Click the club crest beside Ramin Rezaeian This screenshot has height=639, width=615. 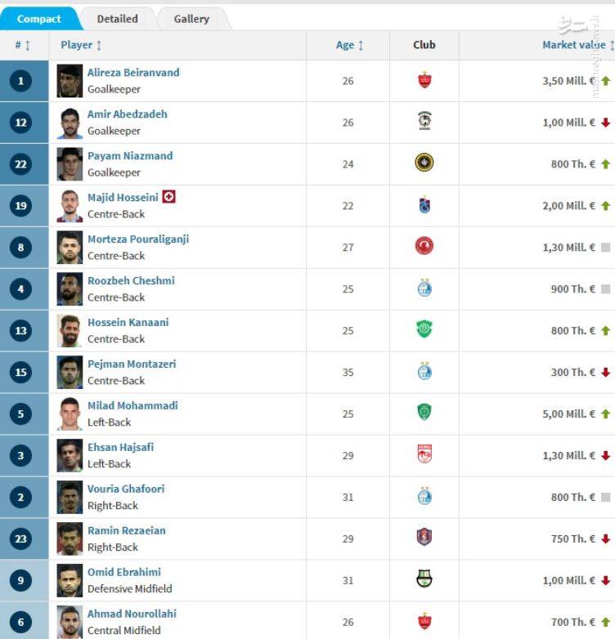point(424,537)
